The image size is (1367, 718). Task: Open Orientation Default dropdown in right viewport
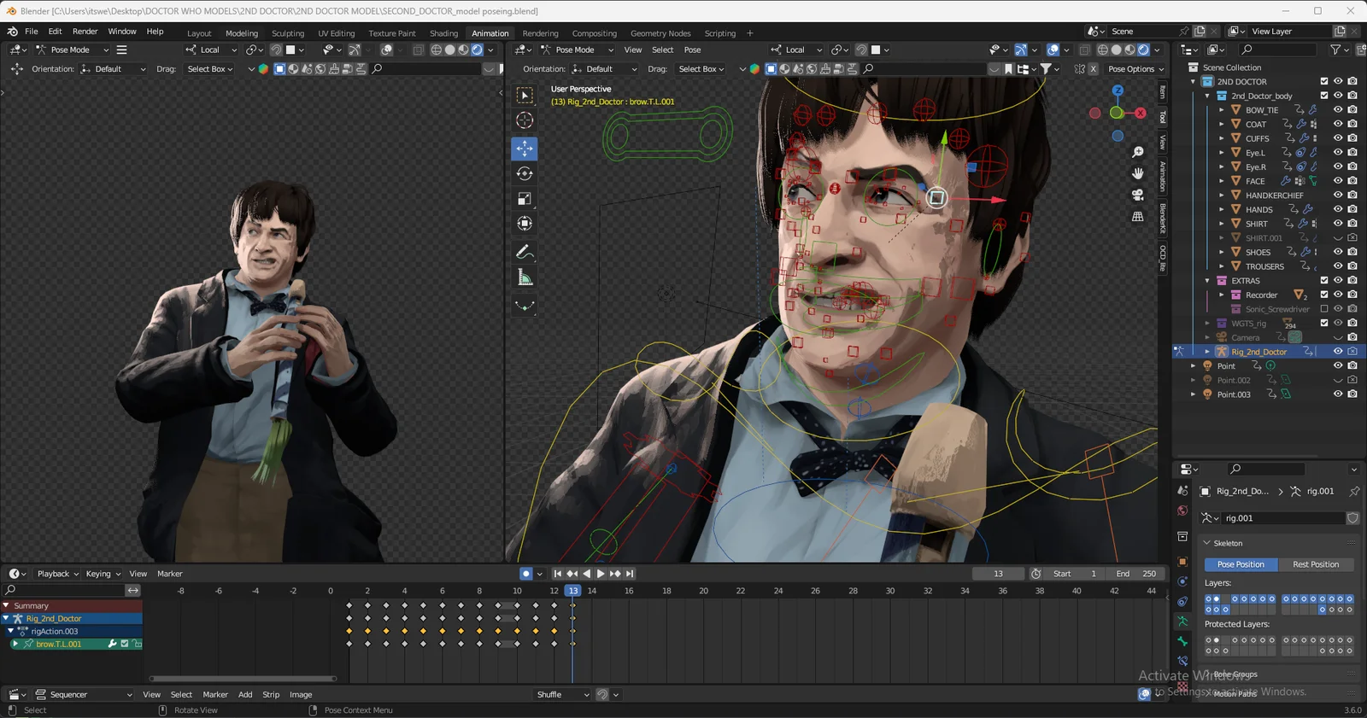[605, 69]
